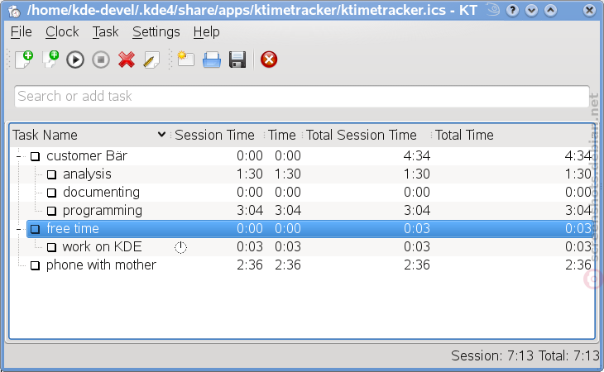Screen dimensions: 604x372
Task: Click the Total Session Time column header
Action: click(x=362, y=135)
